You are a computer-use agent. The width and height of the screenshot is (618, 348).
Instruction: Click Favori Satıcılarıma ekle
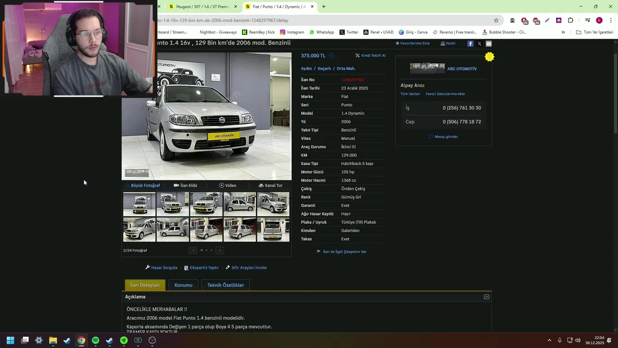pyautogui.click(x=445, y=94)
